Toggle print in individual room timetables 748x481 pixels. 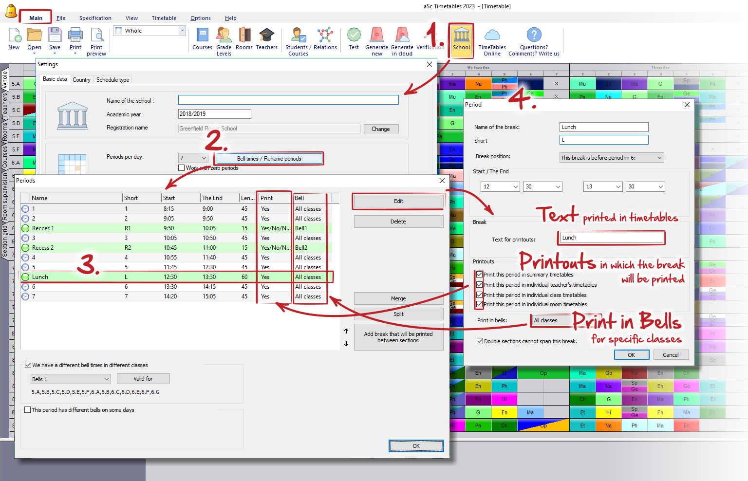tap(480, 304)
